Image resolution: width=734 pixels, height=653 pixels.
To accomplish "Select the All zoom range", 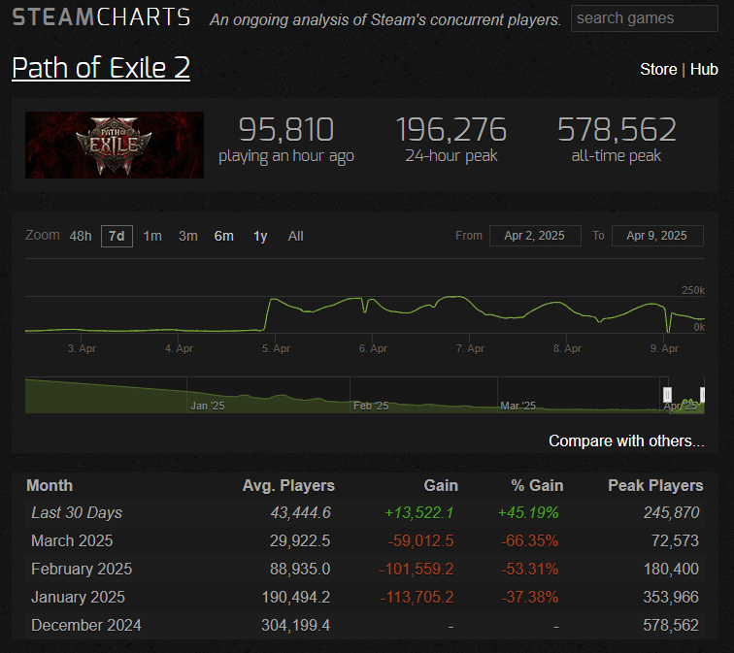I will pos(295,236).
